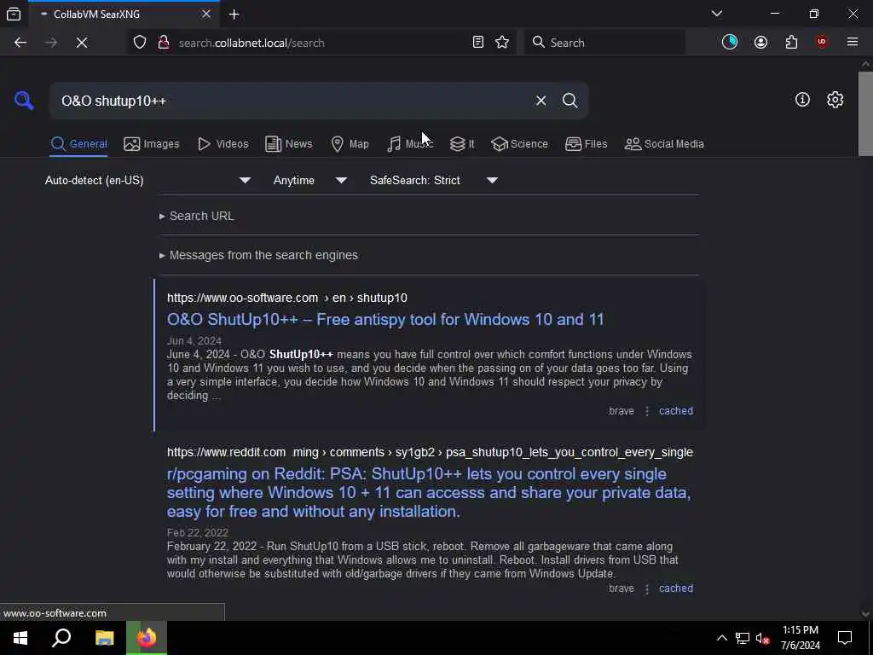Open Windows taskbar search

(61, 638)
